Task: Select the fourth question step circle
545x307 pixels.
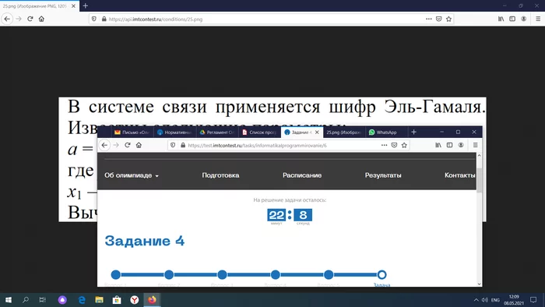Action: [x=276, y=275]
